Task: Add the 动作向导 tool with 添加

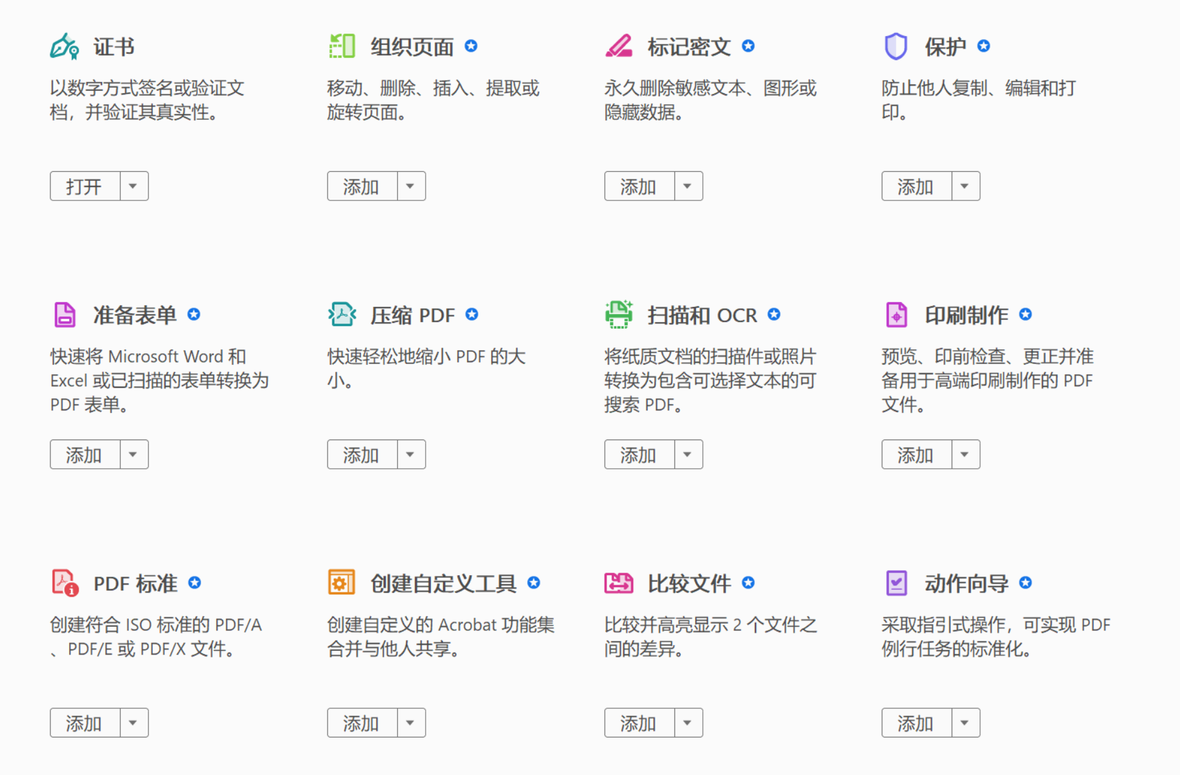Action: point(917,722)
